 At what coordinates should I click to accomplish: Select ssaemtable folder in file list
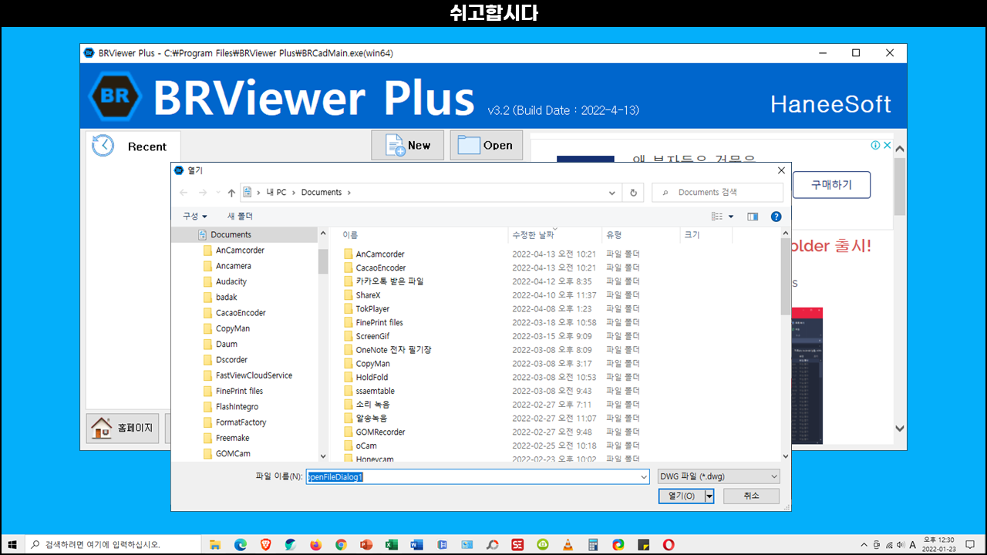click(x=375, y=391)
